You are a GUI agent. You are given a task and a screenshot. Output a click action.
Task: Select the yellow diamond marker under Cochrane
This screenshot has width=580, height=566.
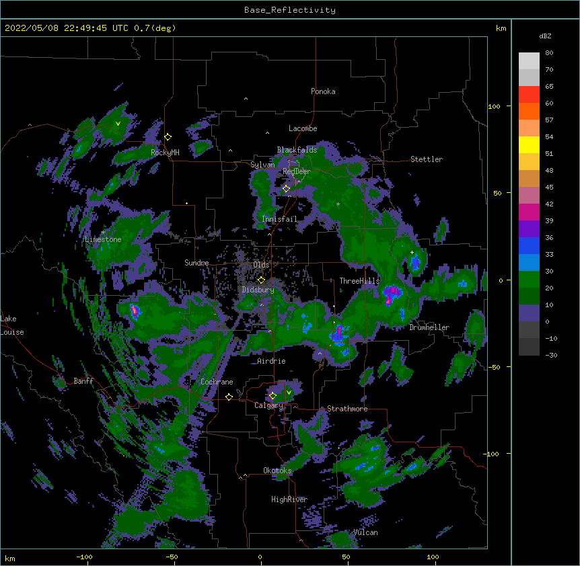pos(229,397)
